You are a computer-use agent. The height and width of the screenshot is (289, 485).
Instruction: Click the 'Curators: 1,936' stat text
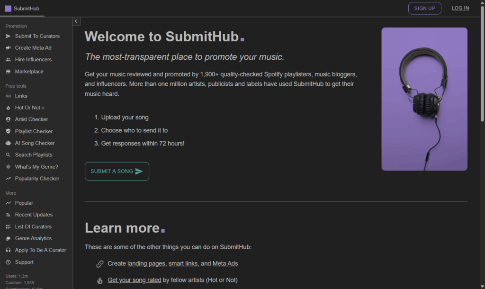tap(19, 282)
